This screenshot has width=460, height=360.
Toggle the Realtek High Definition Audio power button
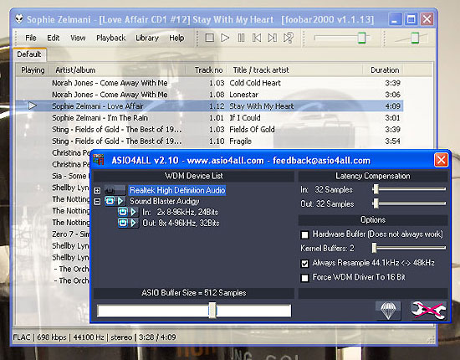point(110,190)
